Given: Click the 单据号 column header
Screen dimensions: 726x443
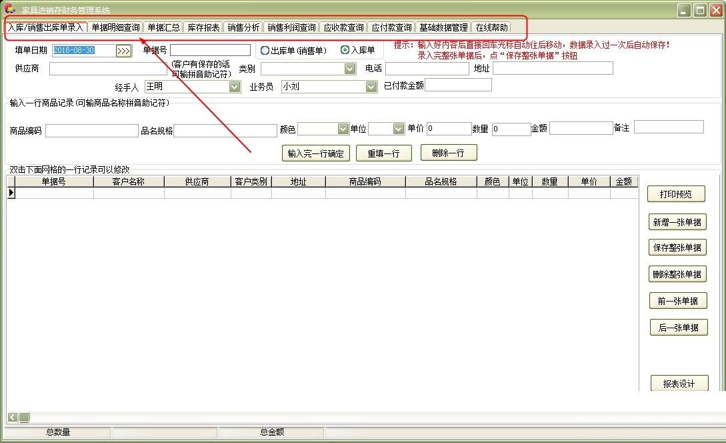Looking at the screenshot, I should point(54,181).
